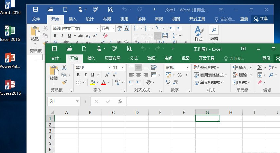Image resolution: width=280 pixels, height=153 pixels.
Task: Click Word clear formatting eraser icon
Action: (105, 36)
